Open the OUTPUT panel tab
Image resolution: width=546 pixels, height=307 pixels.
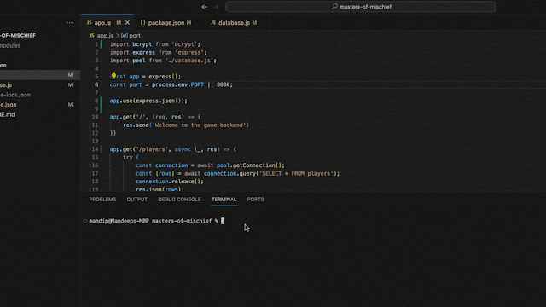(136, 199)
